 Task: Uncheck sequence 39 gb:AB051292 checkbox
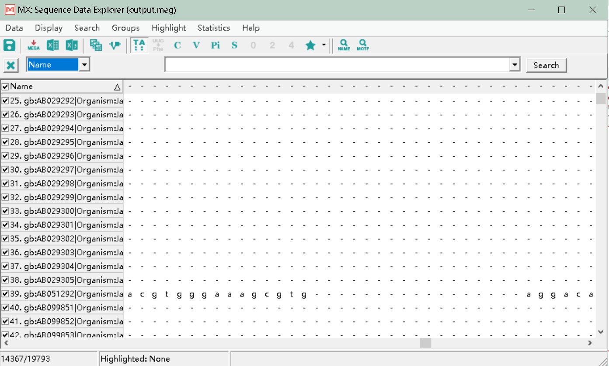5,294
